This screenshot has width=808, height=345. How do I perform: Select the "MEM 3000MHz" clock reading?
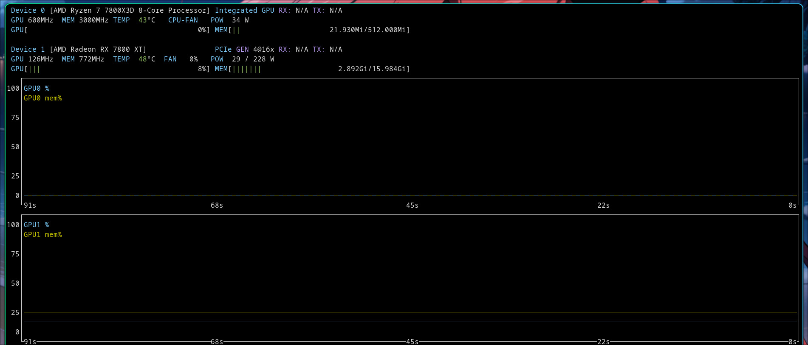85,20
